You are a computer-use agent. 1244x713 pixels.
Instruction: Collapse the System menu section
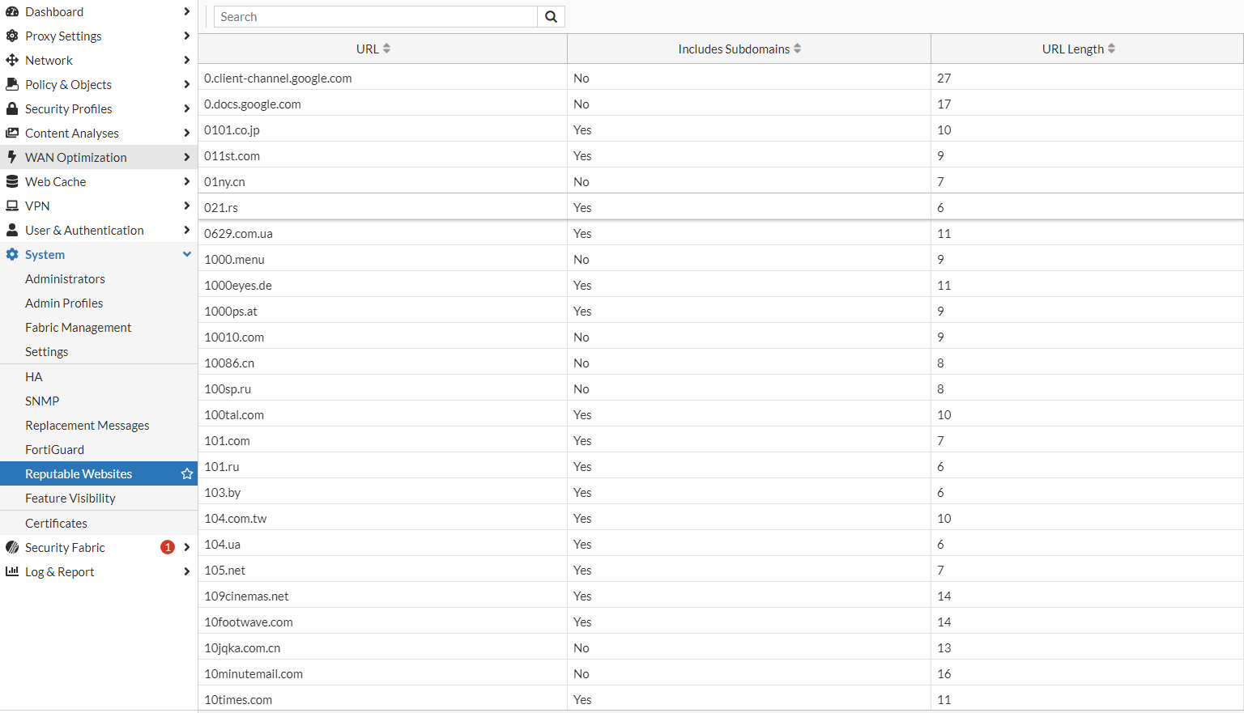[187, 255]
